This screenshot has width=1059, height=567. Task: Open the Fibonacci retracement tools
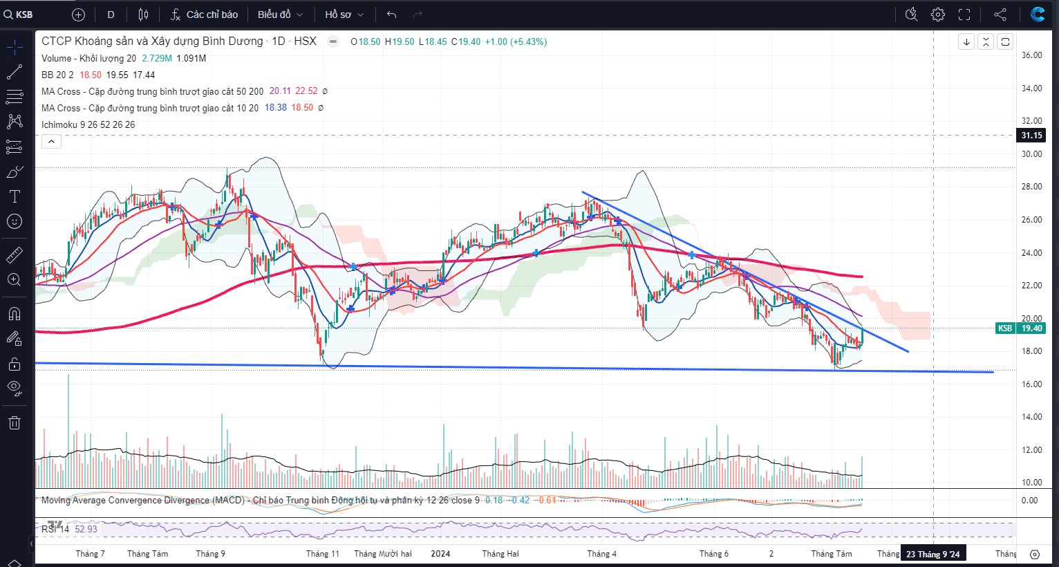(x=15, y=97)
